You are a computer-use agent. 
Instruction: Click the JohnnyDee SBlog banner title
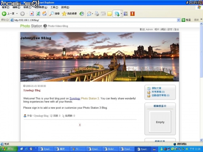tap(36, 38)
